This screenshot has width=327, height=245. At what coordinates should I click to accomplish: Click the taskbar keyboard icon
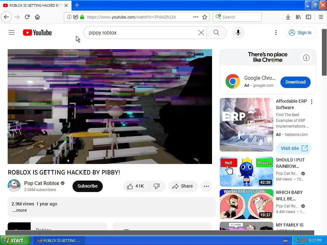285,241
